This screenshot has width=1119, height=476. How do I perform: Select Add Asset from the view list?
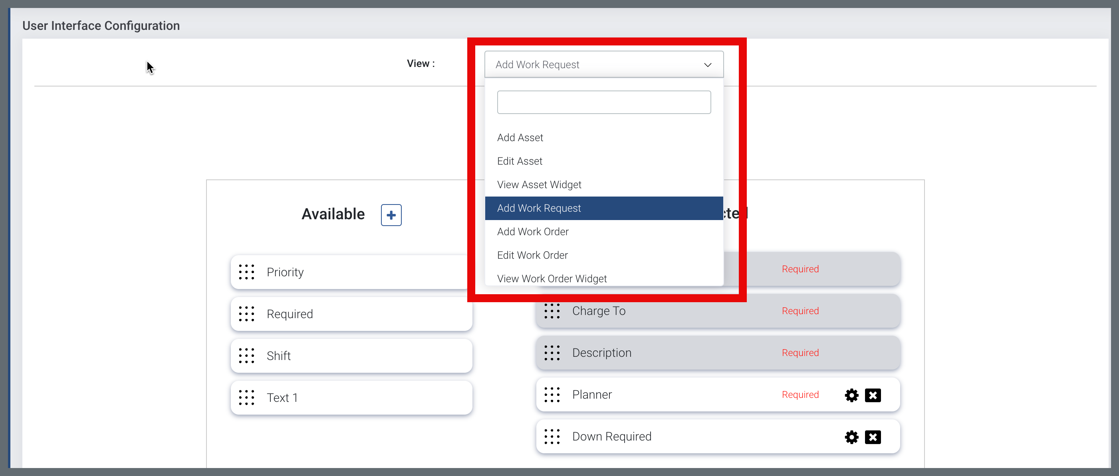click(x=520, y=138)
